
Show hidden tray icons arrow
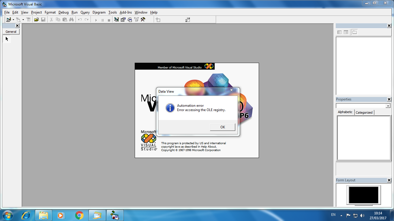point(342,215)
